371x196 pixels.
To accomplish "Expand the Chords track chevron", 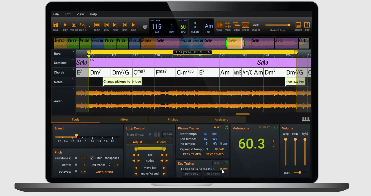I will coord(73,69).
